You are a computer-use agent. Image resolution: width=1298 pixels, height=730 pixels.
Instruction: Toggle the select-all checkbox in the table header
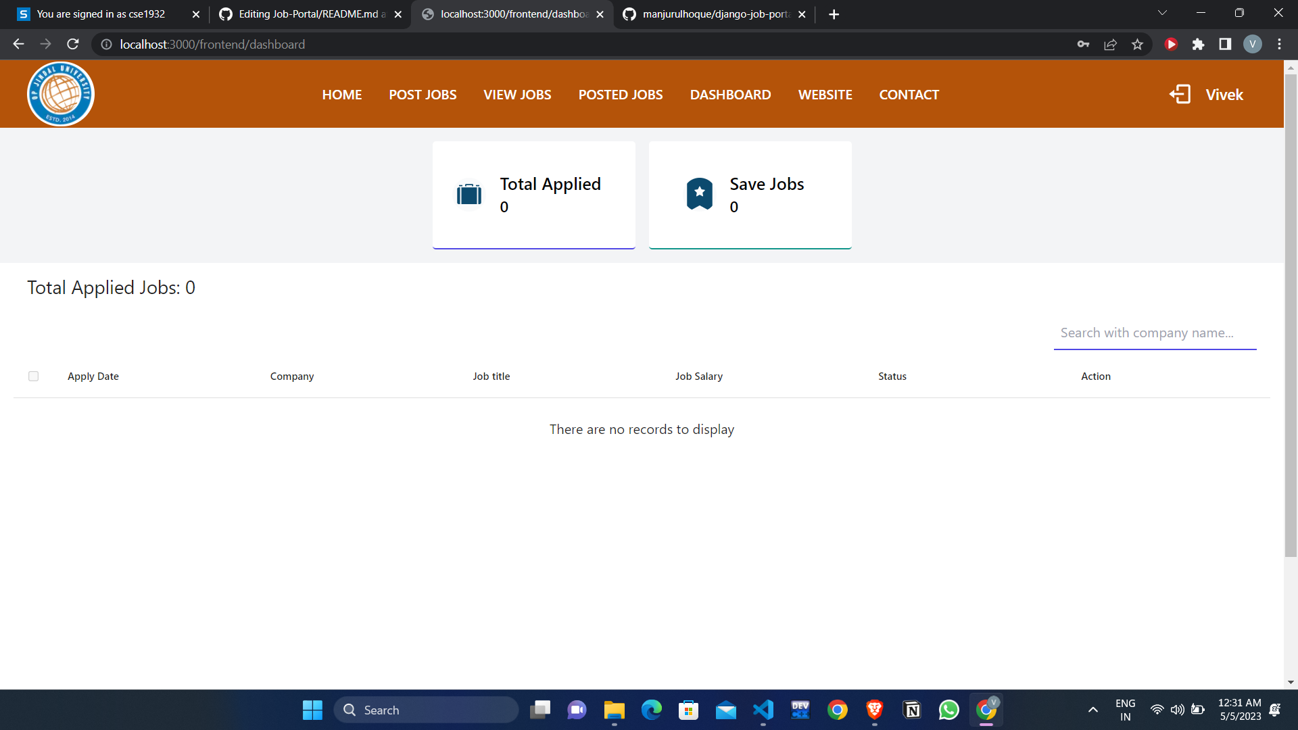click(33, 376)
